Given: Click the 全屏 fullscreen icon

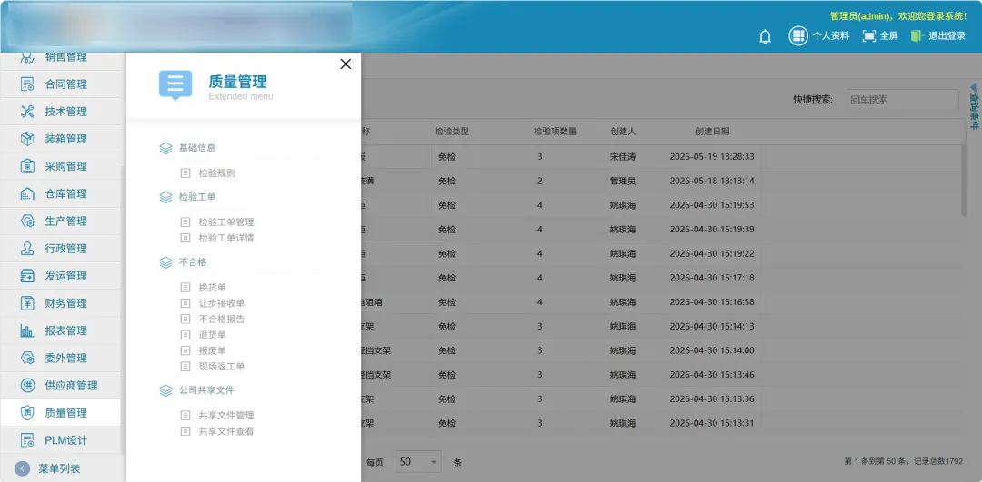Looking at the screenshot, I should pyautogui.click(x=869, y=36).
